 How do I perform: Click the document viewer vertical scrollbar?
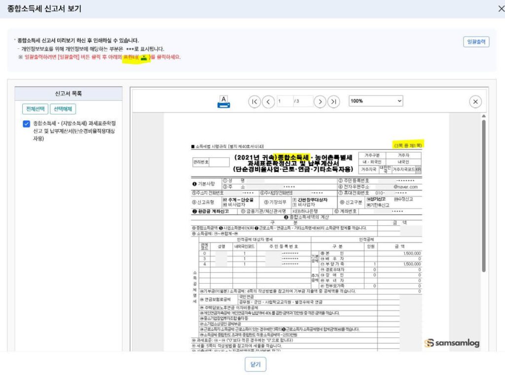[483, 196]
